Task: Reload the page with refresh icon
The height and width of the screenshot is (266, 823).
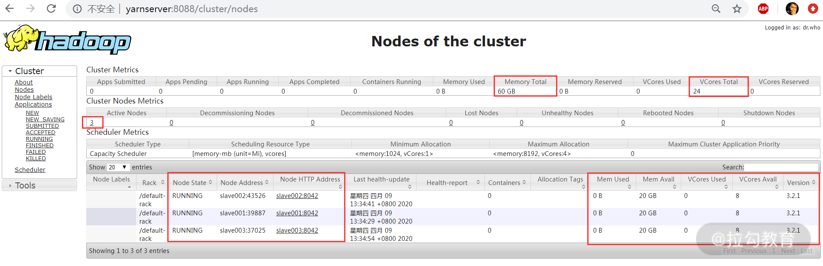Action: pyautogui.click(x=51, y=9)
